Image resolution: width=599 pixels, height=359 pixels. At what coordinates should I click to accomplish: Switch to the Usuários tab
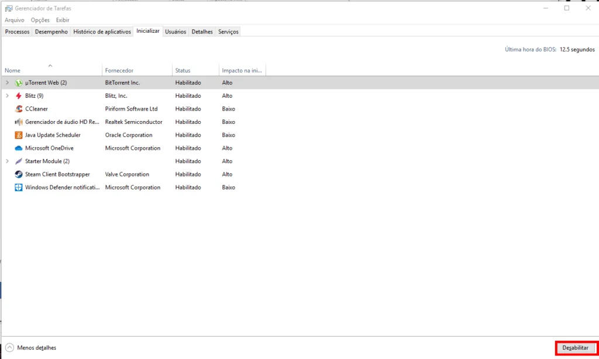point(175,32)
